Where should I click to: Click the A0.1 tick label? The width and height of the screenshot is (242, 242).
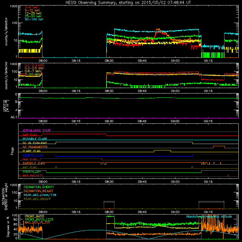coord(14,117)
